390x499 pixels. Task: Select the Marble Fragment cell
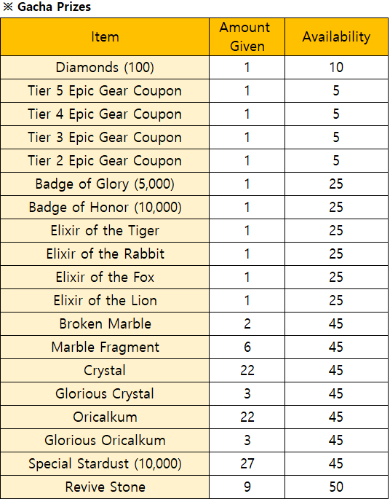pyautogui.click(x=105, y=347)
